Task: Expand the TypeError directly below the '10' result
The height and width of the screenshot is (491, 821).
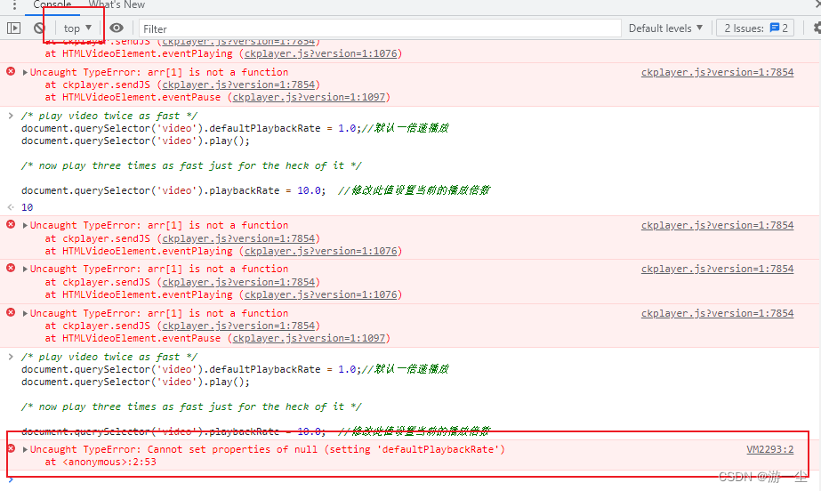Action: (25, 226)
